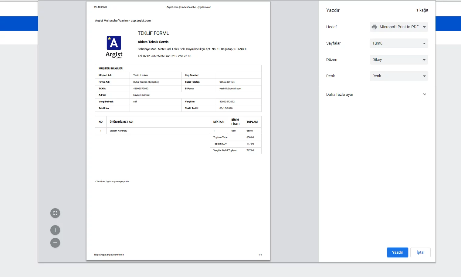Click the yasinilk@gmail.com email in preview
The image size is (461, 277).
(230, 89)
